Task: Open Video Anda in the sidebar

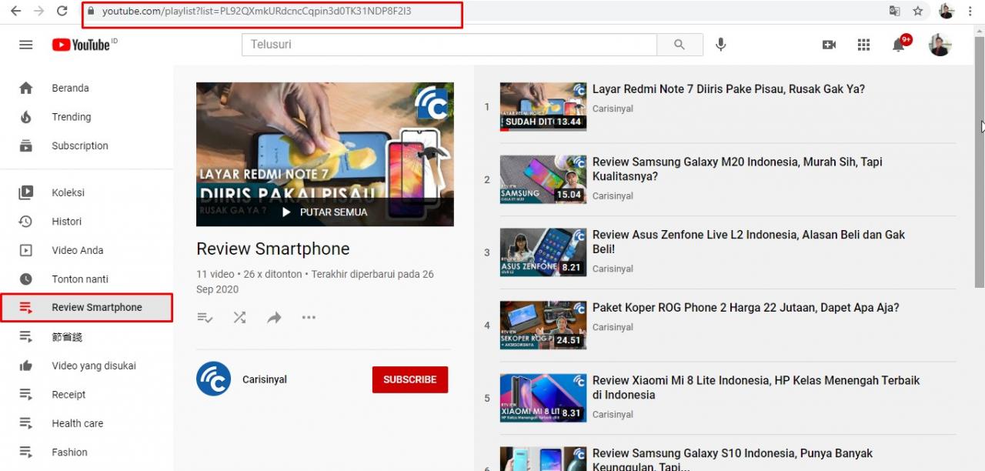Action: pyautogui.click(x=86, y=250)
